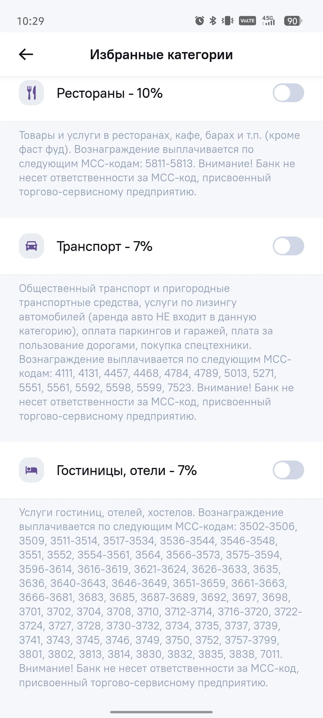Tap the transport car icon
This screenshot has width=323, height=718.
pos(31,246)
